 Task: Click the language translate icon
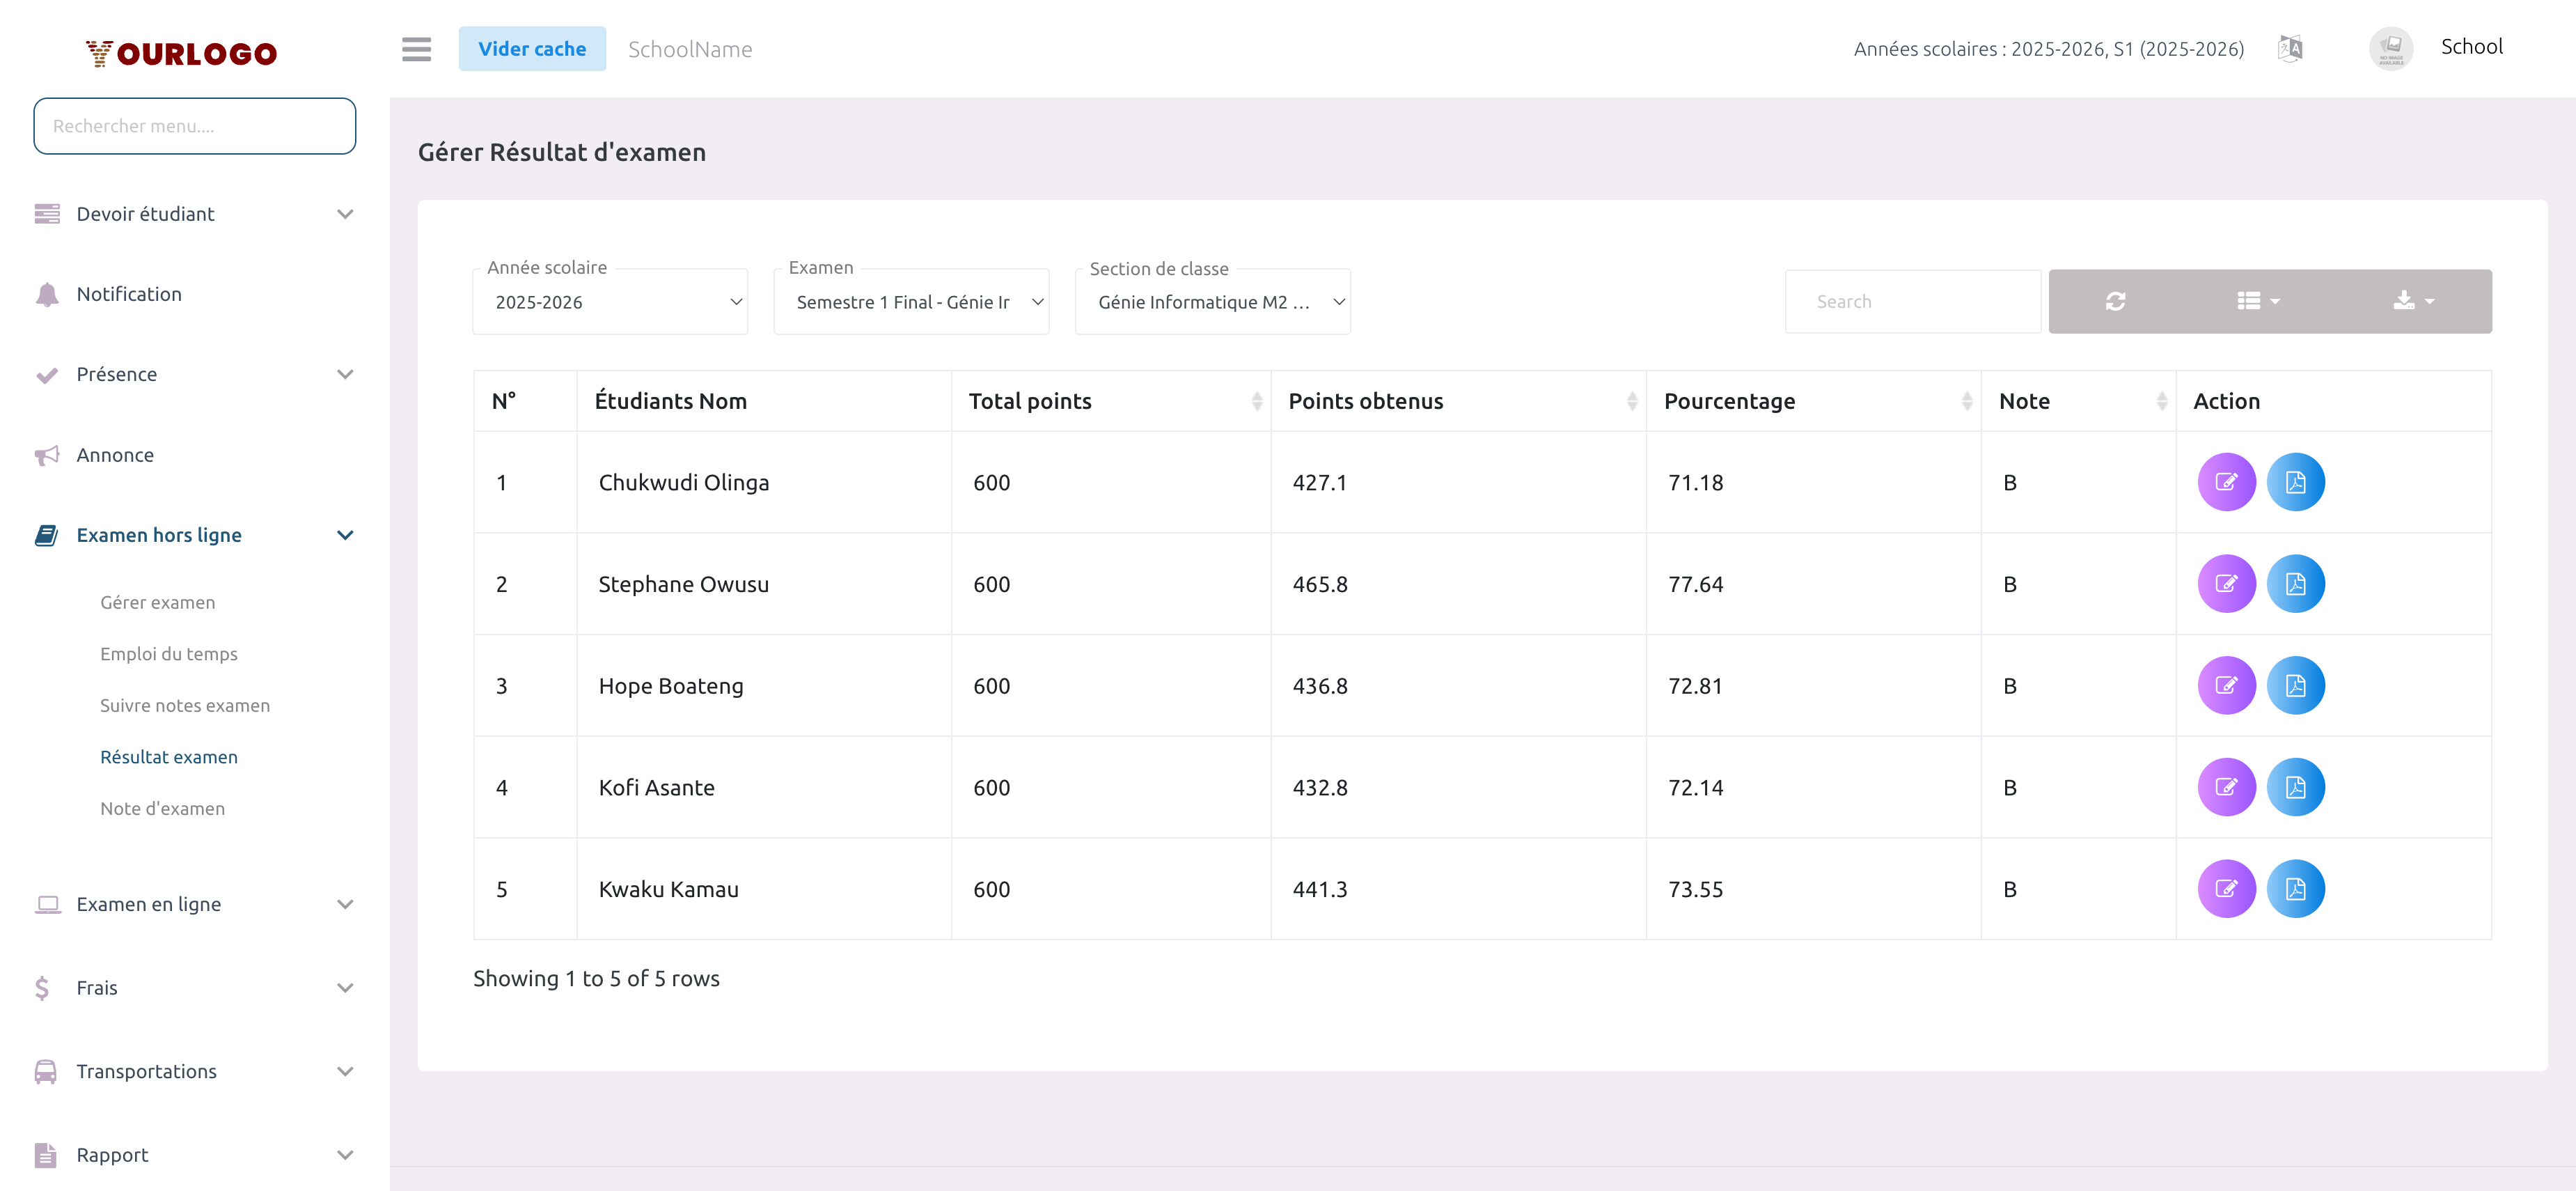2289,48
